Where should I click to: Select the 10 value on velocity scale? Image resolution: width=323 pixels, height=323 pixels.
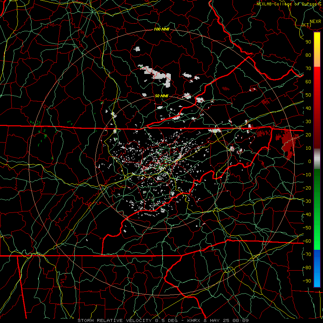(x=308, y=148)
